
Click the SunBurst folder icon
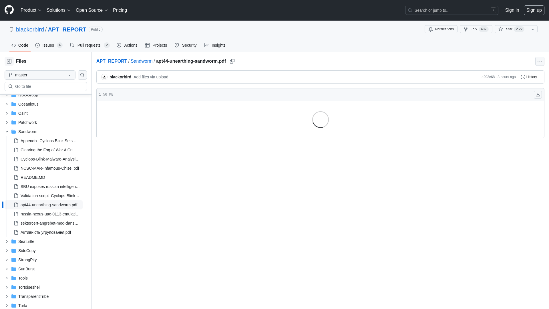coord(14,269)
